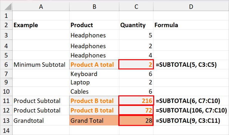Select column C header
229x135 pixels.
[136, 7]
